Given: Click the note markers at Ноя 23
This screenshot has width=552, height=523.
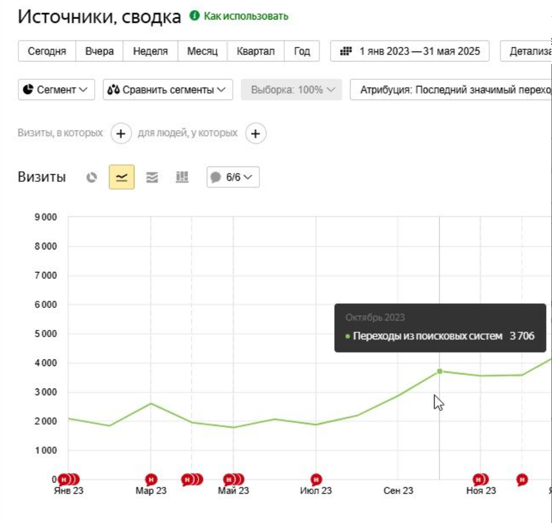Looking at the screenshot, I should pyautogui.click(x=480, y=479).
